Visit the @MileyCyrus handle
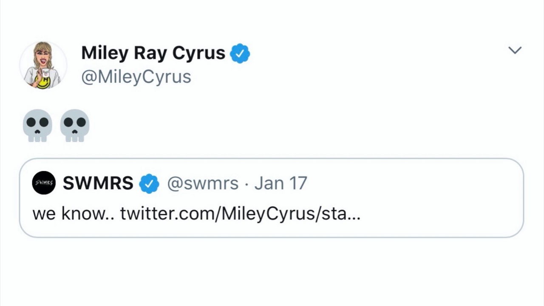Viewport: 544px width, 306px height. (136, 77)
